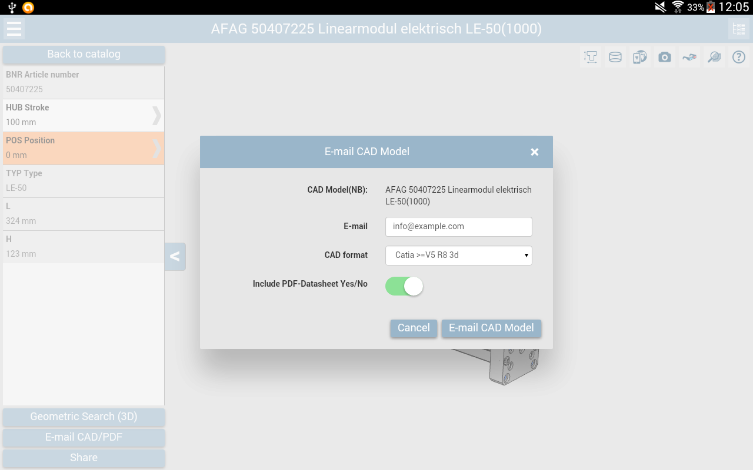The width and height of the screenshot is (753, 470).
Task: Go back to catalog
Action: pyautogui.click(x=84, y=55)
